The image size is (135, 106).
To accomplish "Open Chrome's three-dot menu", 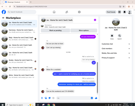I will pos(133,6).
